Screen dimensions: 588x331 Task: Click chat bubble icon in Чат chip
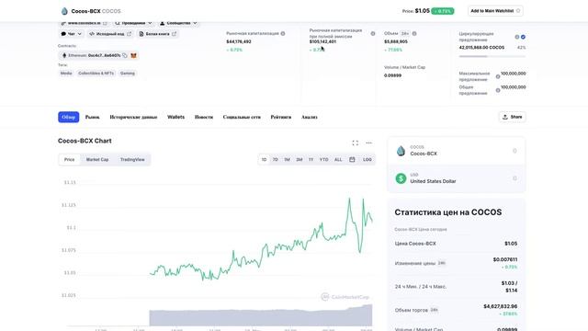click(63, 34)
